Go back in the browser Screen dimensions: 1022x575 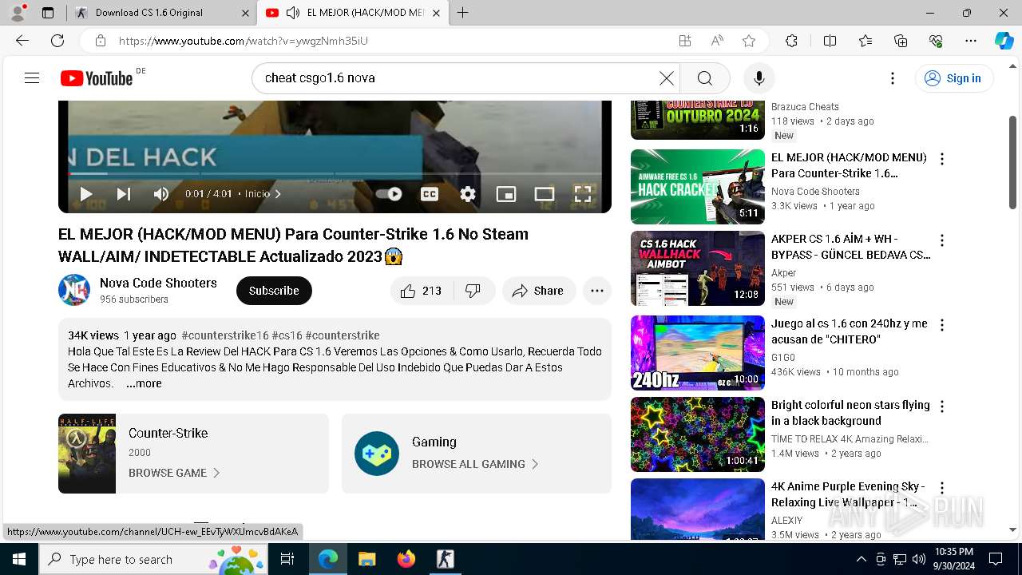[x=22, y=41]
